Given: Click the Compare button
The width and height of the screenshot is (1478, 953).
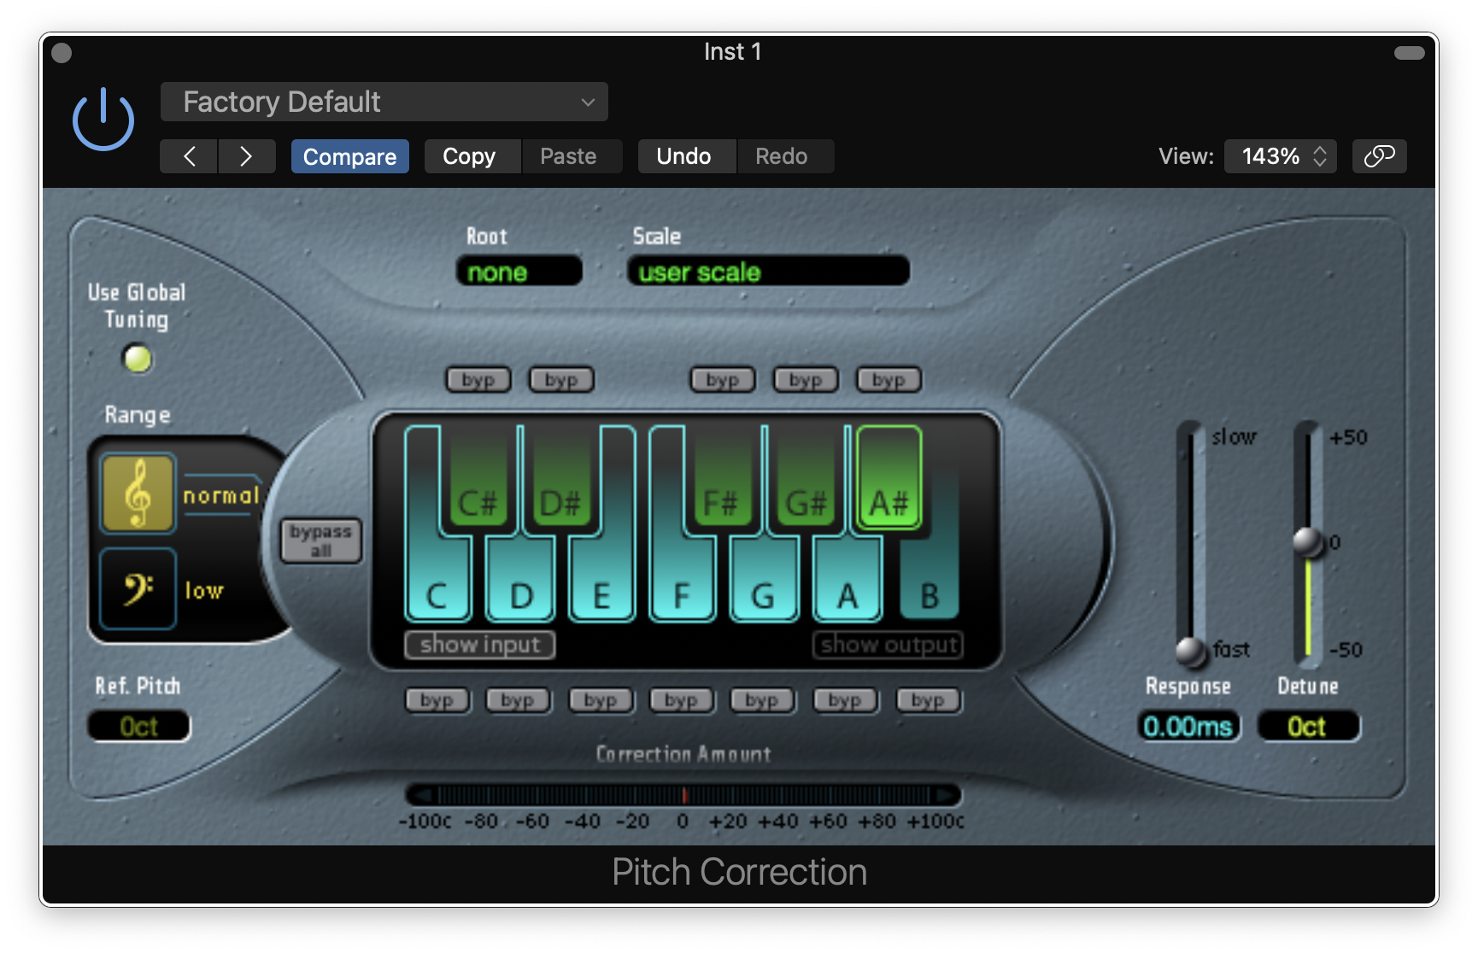Looking at the screenshot, I should coord(349,155).
